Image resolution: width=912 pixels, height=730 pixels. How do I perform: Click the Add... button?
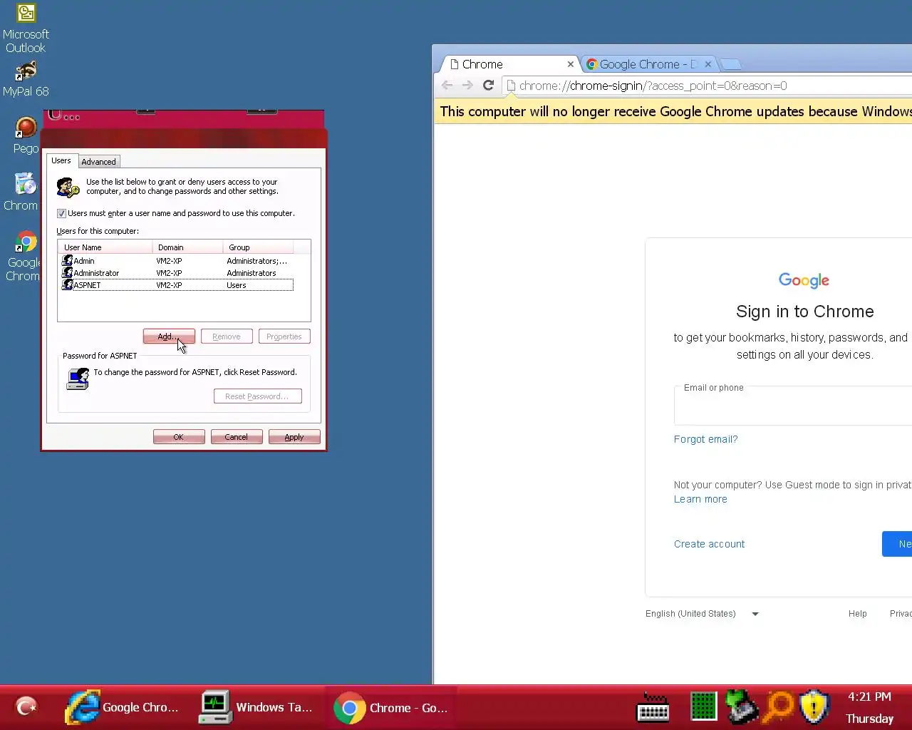click(169, 336)
